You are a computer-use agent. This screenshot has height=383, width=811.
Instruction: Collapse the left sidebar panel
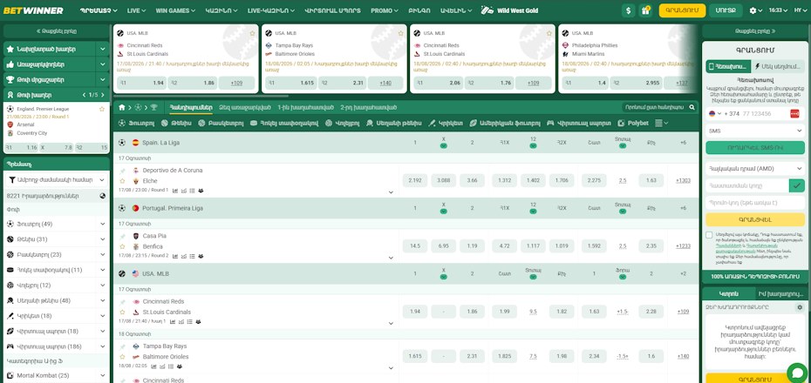click(x=57, y=31)
